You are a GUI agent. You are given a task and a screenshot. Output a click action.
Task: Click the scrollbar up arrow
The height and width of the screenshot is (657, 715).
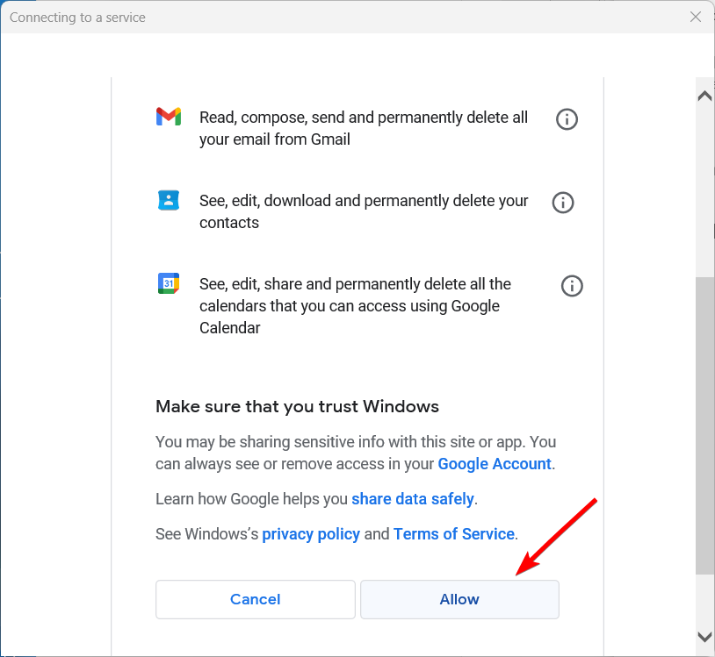point(704,96)
